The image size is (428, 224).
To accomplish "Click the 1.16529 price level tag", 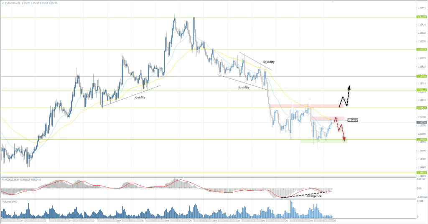I will coord(421,17).
